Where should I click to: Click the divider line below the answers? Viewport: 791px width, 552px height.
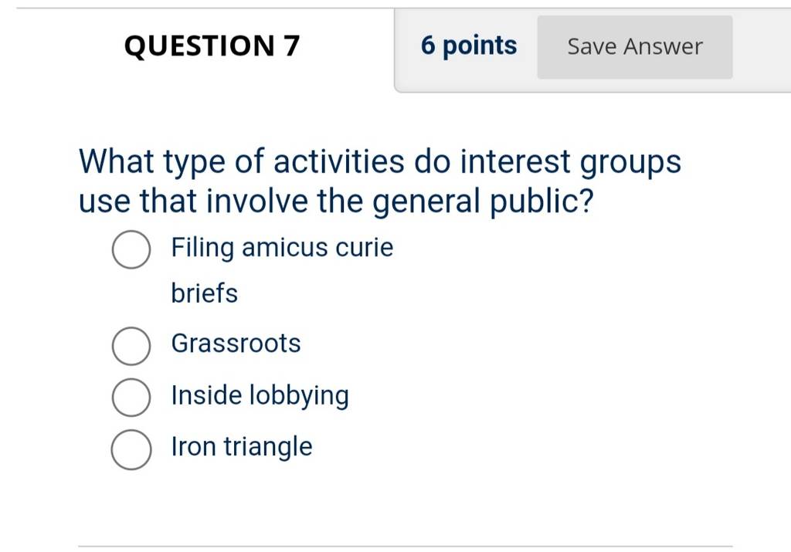405,546
